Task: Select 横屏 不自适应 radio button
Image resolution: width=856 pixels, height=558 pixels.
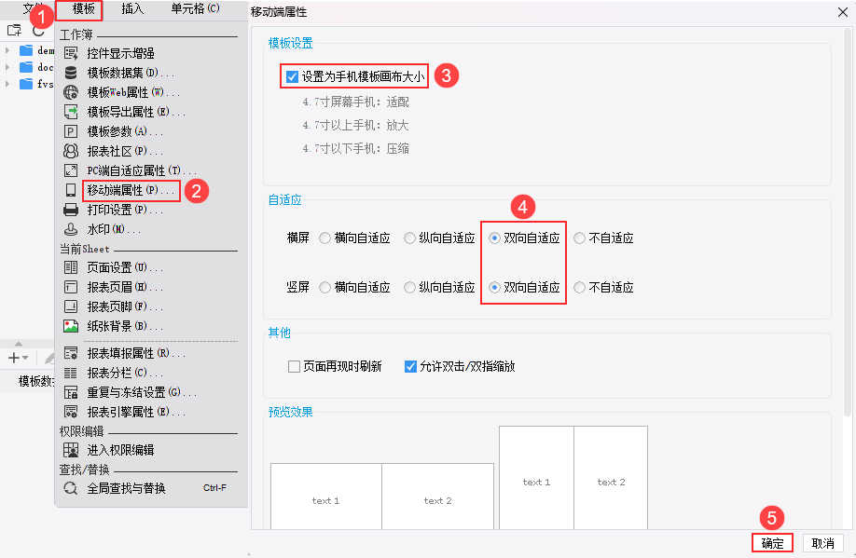Action: coord(580,238)
